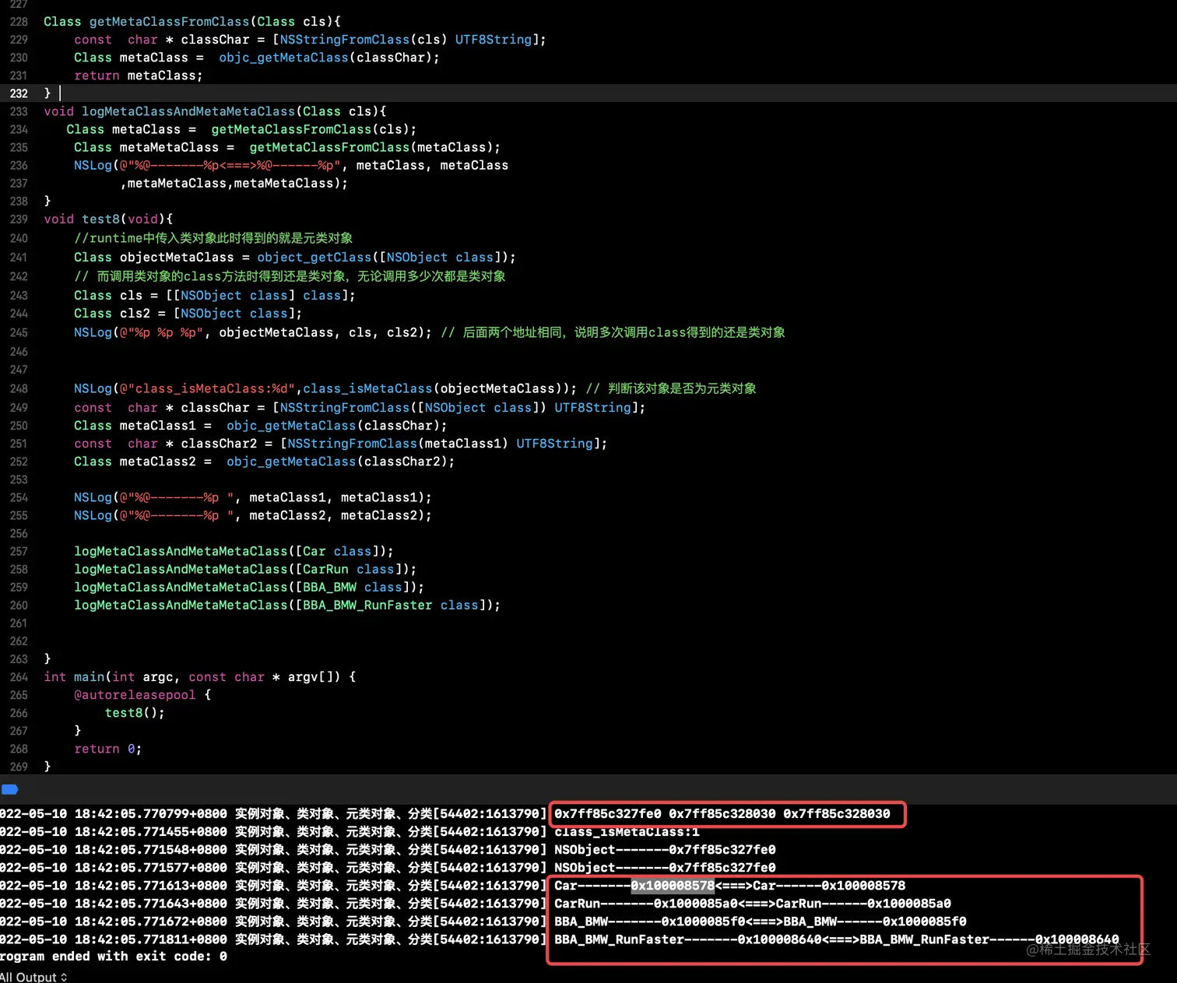
Task: Click console address 0x7ff85c327fe0 in first log line
Action: pyautogui.click(x=608, y=814)
